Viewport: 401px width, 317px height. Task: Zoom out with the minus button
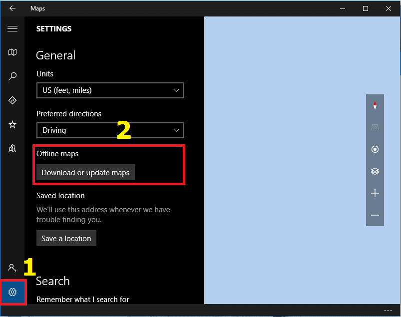point(375,215)
